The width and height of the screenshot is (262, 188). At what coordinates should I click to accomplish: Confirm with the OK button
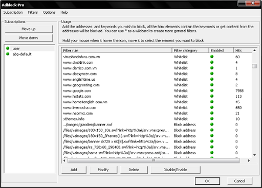tap(207, 181)
